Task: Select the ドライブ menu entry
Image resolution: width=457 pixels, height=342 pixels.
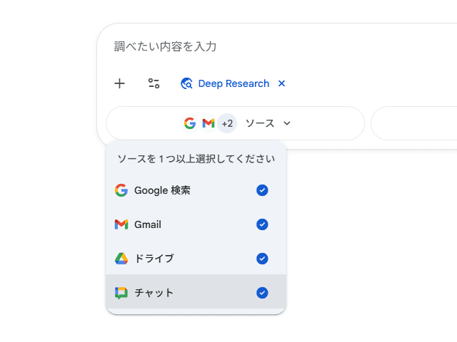Action: tap(154, 259)
